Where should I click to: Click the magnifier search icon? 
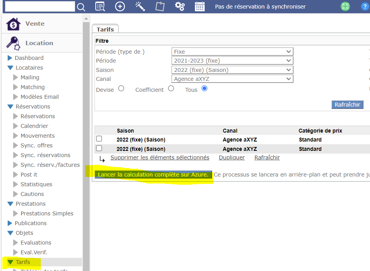[x=81, y=7]
